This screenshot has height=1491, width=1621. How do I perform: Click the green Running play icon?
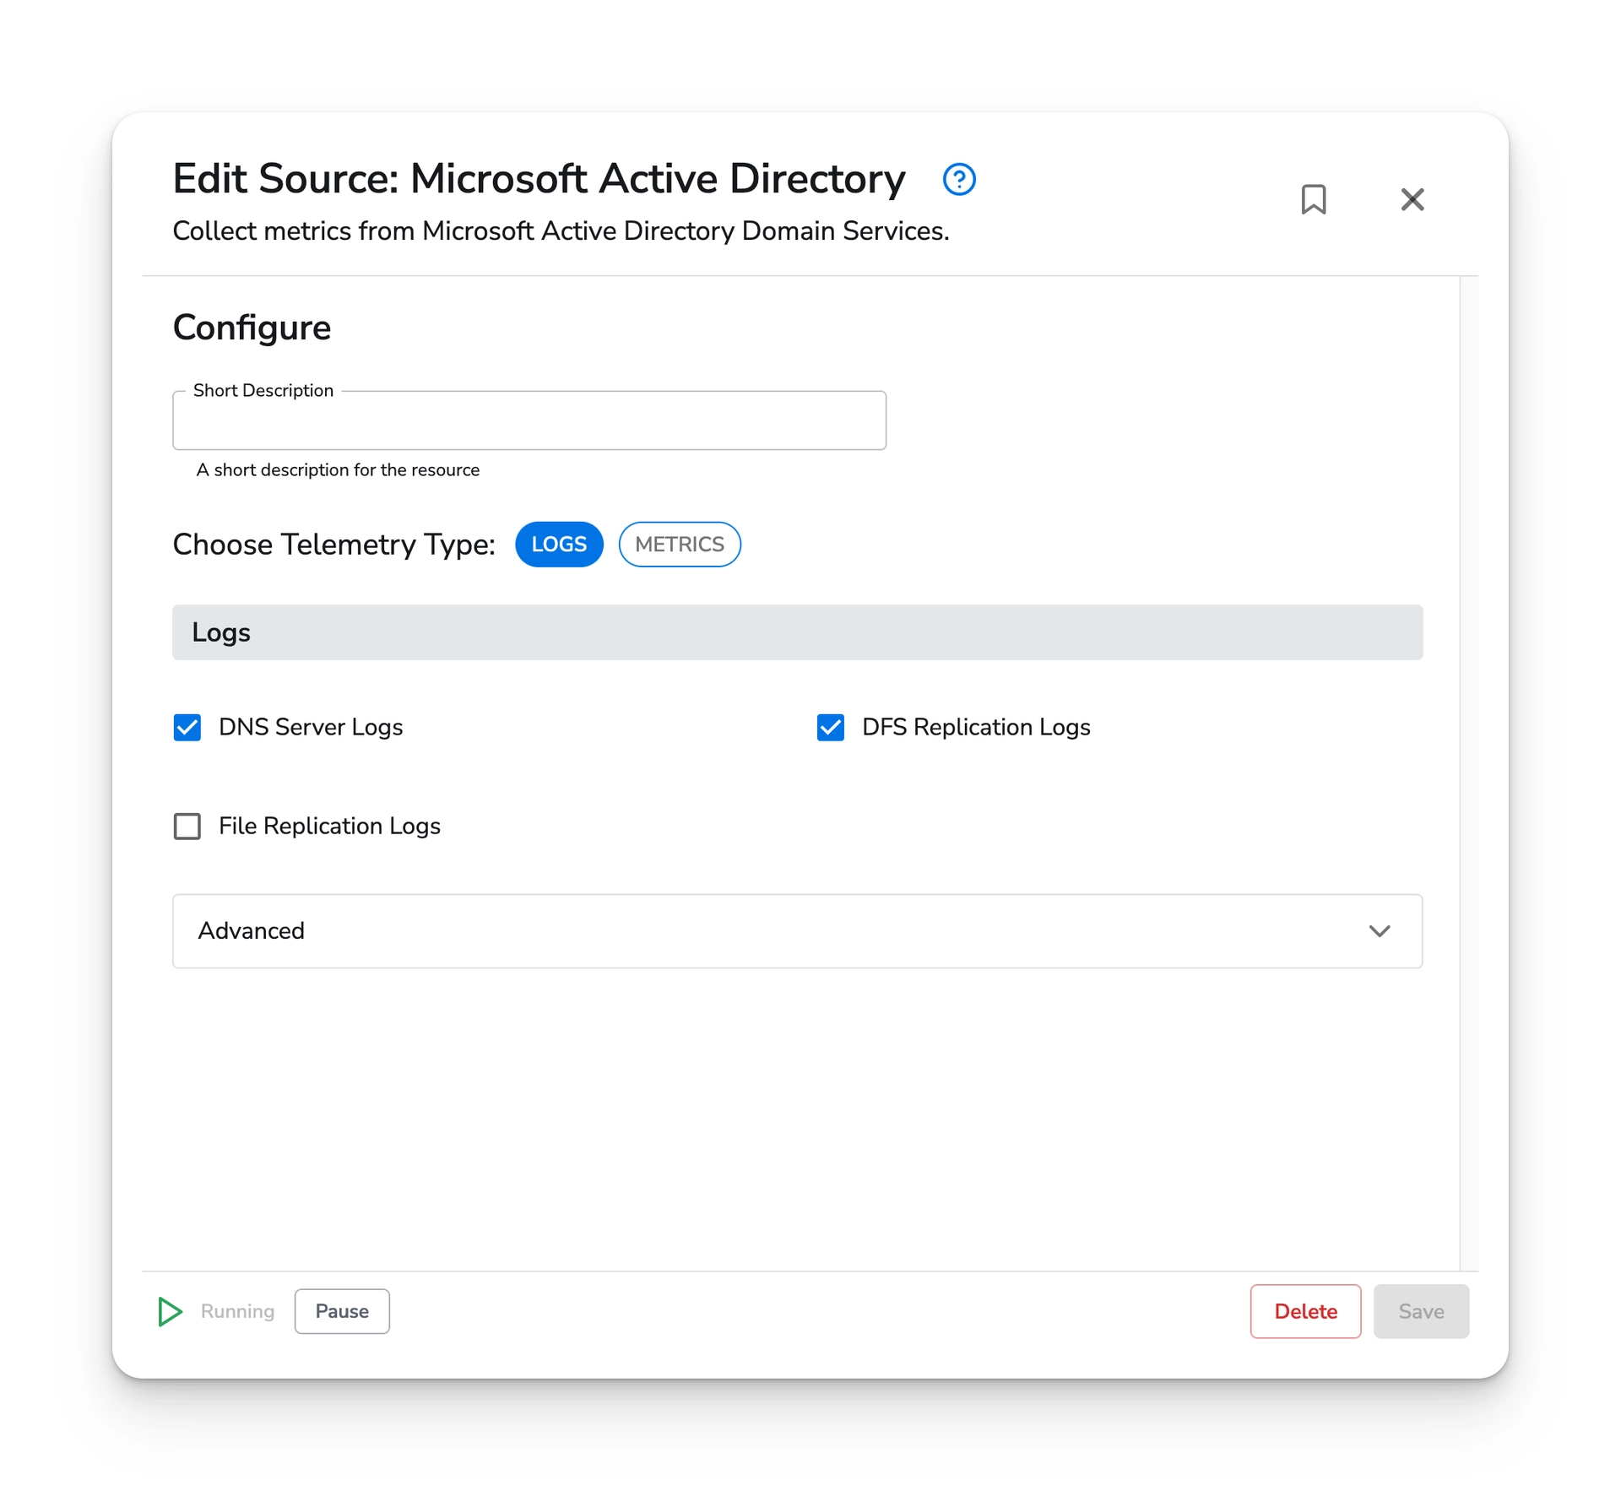170,1311
